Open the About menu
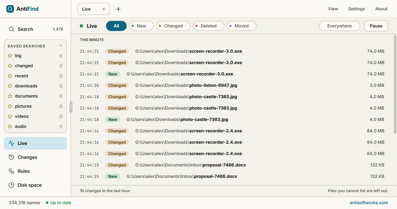This screenshot has height=209, width=397. (x=381, y=9)
